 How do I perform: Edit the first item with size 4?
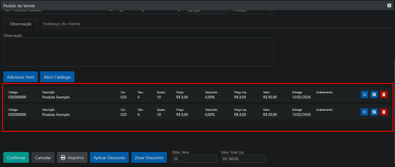click(374, 94)
